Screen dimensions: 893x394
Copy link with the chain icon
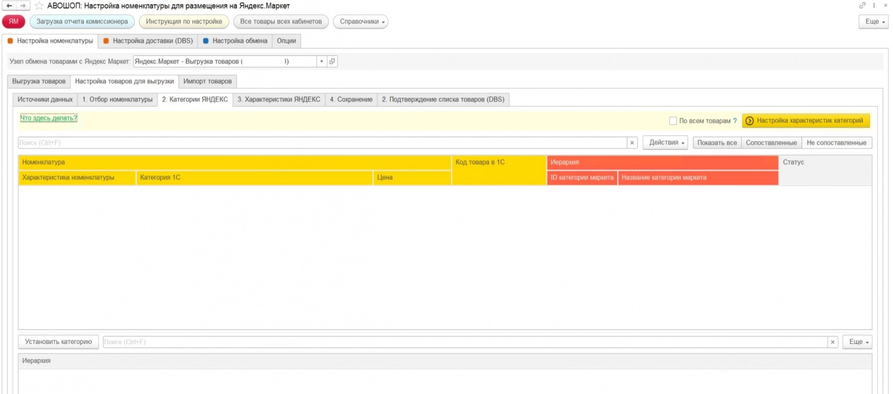point(862,5)
